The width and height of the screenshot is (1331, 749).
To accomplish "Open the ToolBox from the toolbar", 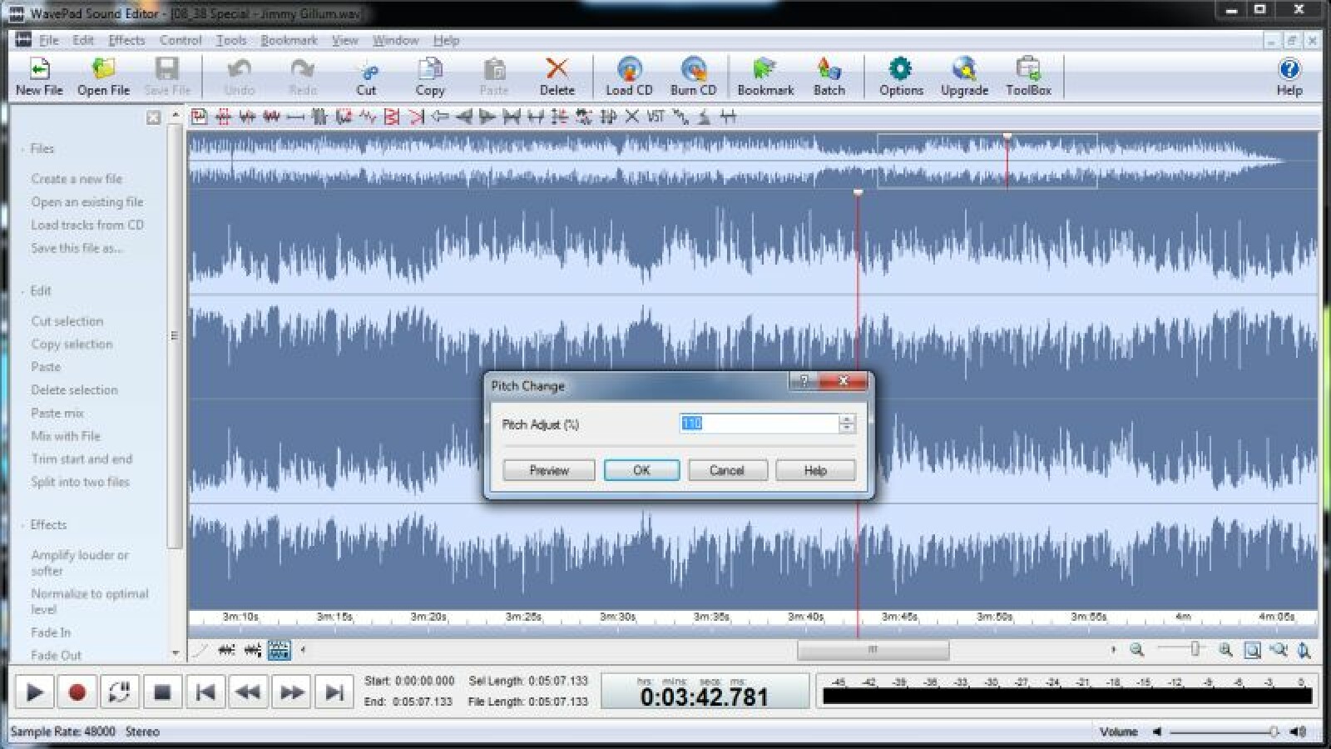I will click(x=1030, y=75).
